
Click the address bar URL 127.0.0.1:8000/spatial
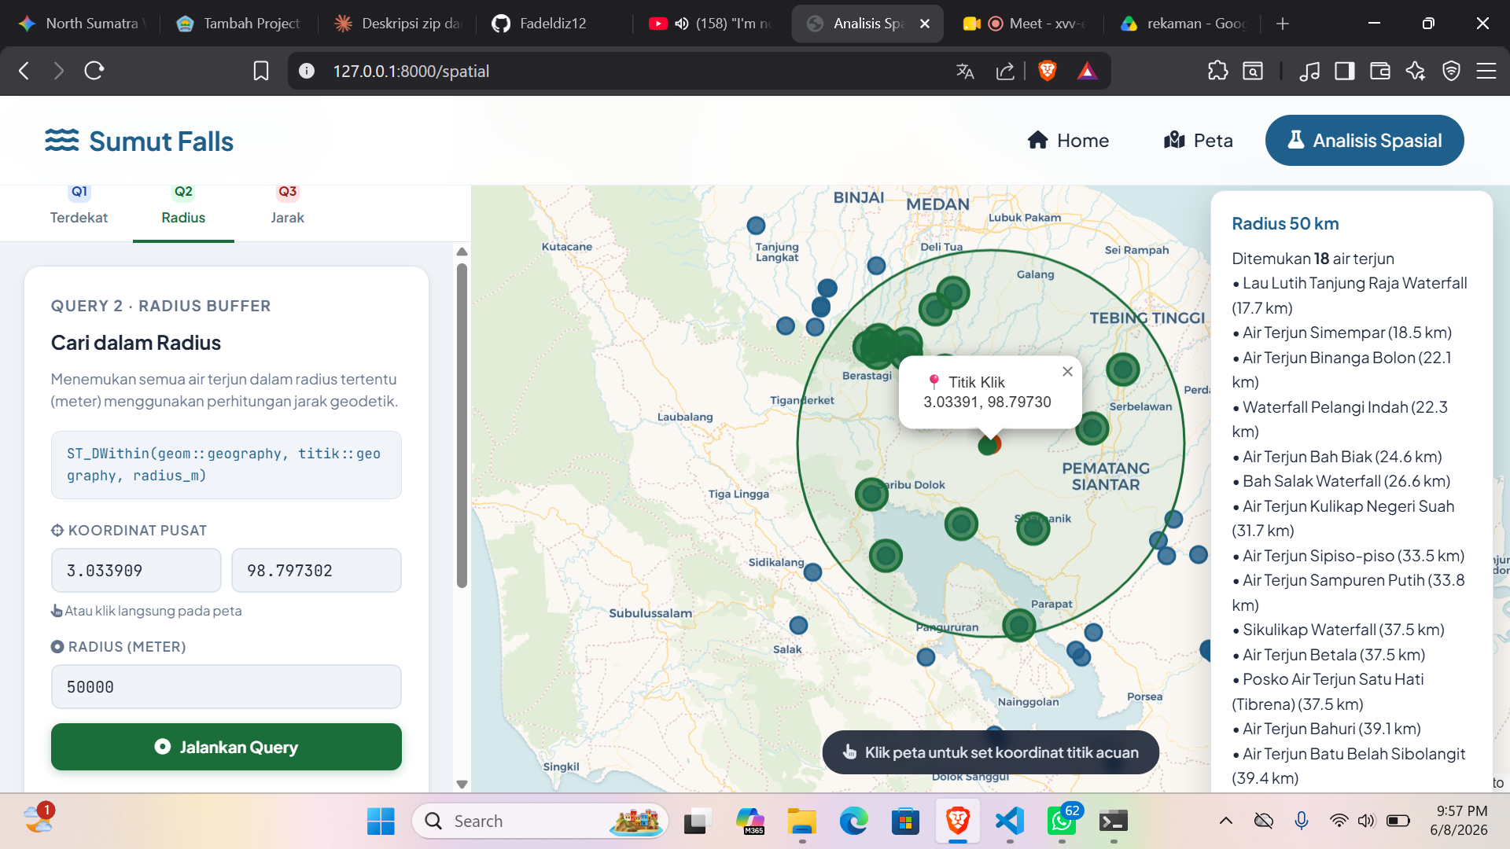click(411, 71)
